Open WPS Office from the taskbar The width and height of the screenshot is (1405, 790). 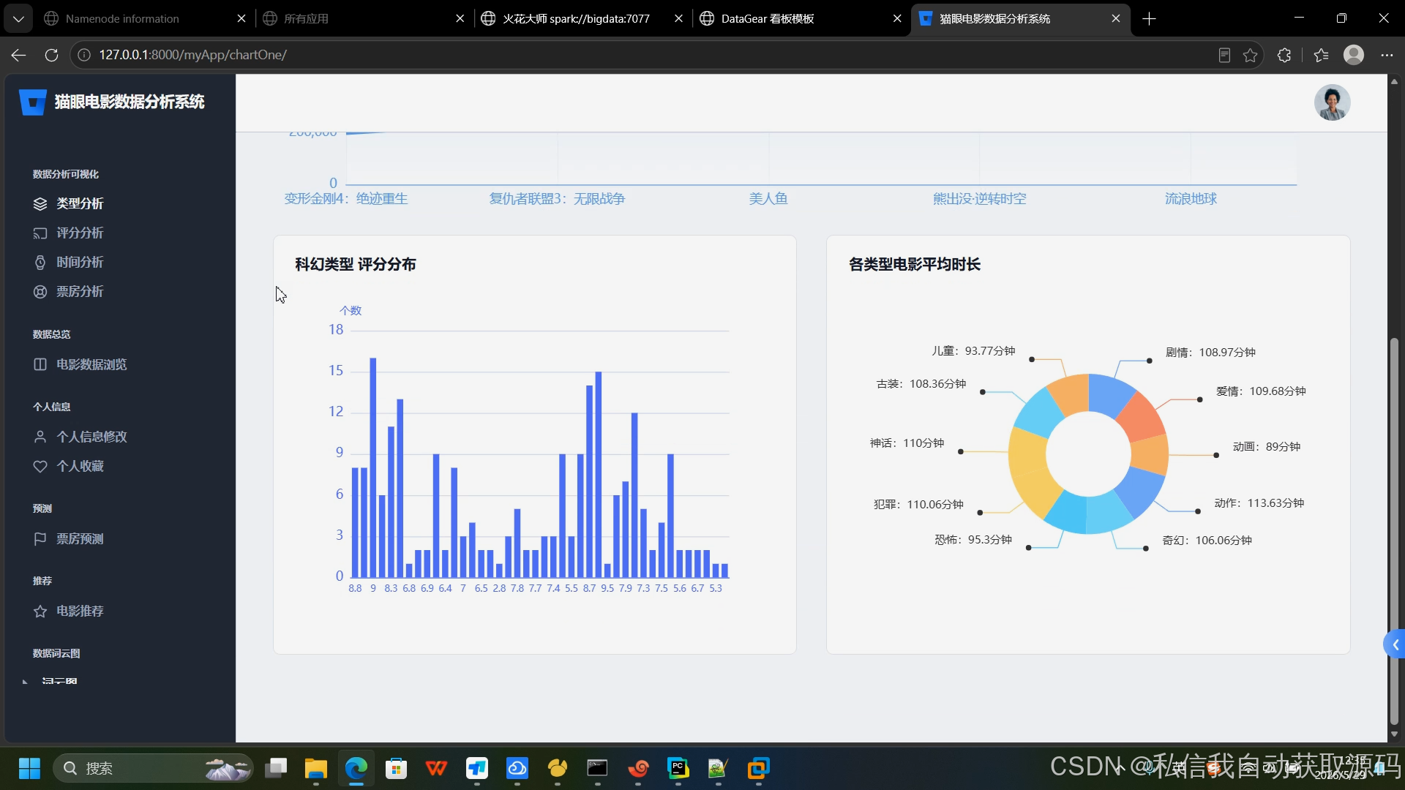tap(437, 769)
